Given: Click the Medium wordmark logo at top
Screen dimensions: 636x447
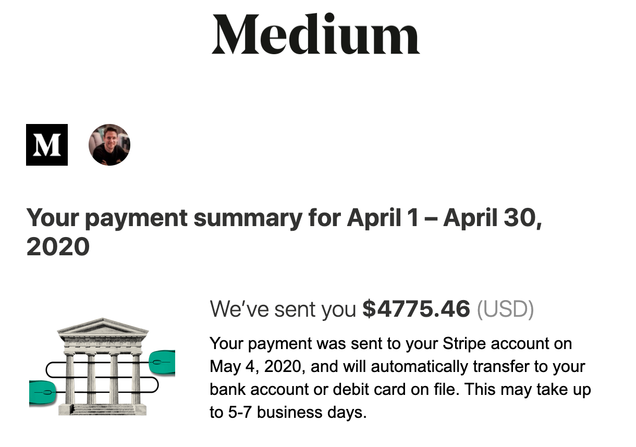Looking at the screenshot, I should [x=315, y=34].
